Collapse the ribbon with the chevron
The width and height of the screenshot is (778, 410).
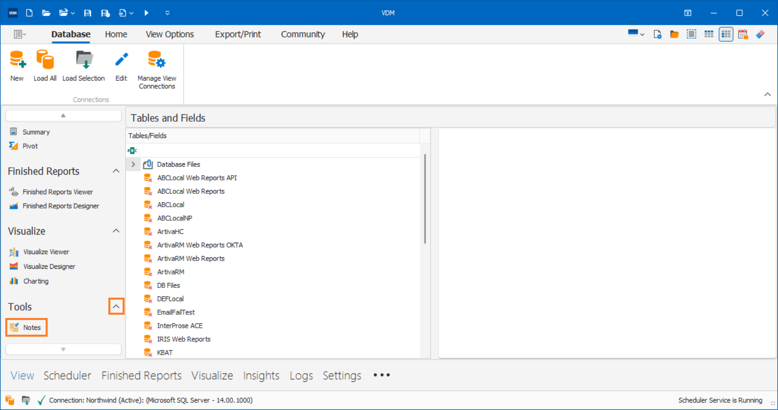[767, 94]
